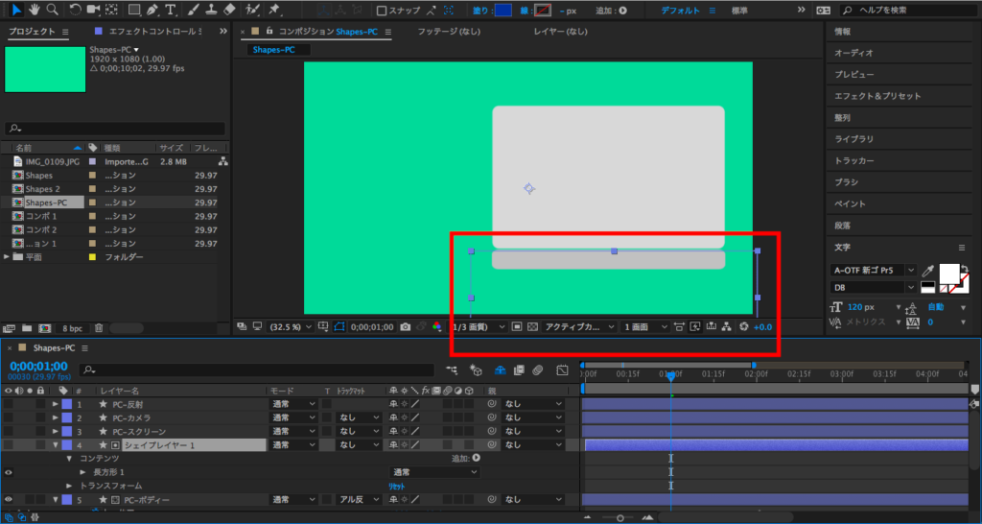
Task: Click the snapshot camera icon in viewer
Action: pyautogui.click(x=408, y=327)
